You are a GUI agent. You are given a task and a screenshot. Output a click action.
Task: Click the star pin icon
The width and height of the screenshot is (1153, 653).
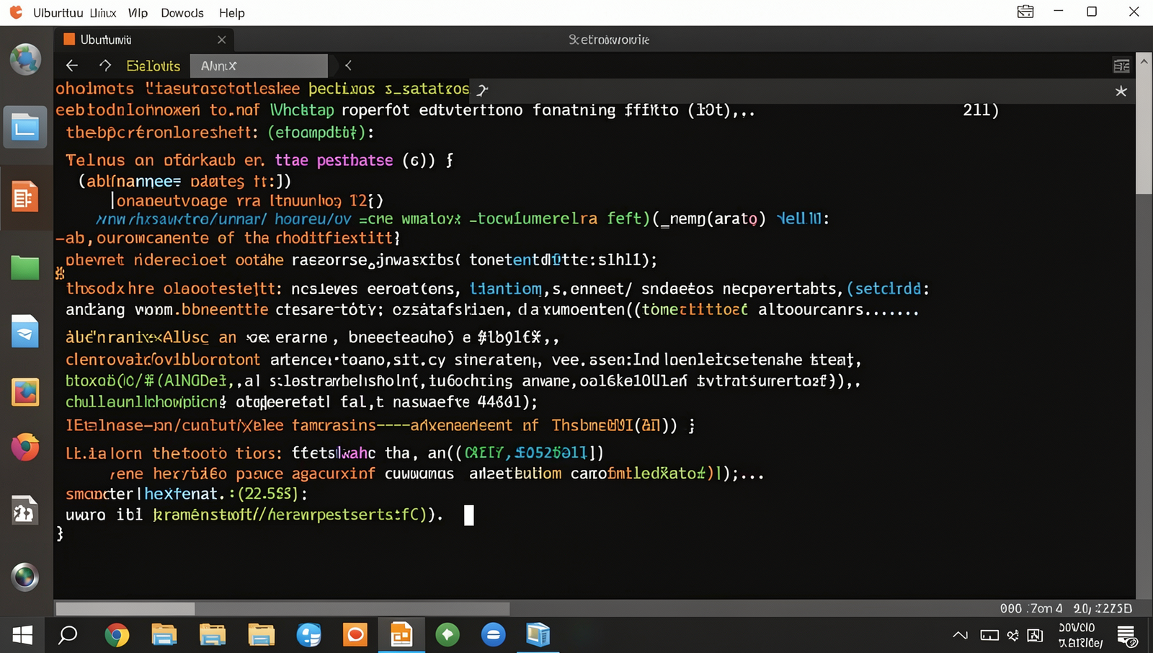tap(1121, 91)
